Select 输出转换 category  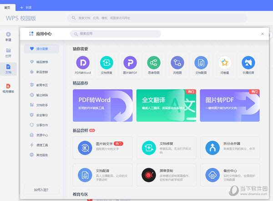[x=39, y=95]
